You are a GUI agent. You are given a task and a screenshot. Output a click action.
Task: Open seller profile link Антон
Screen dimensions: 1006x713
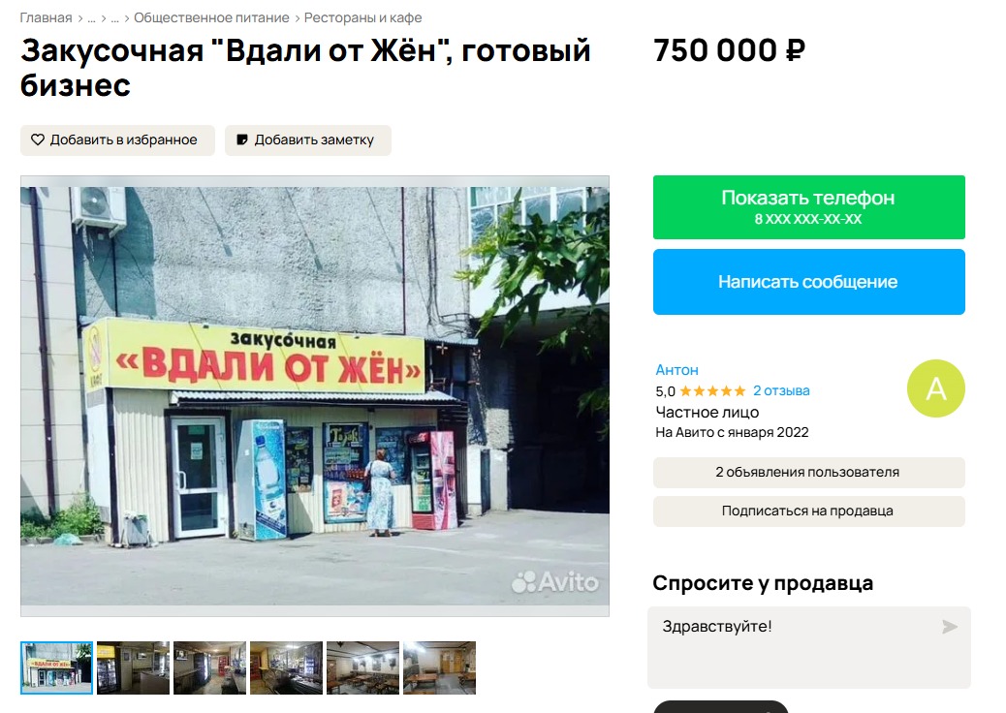coord(676,370)
